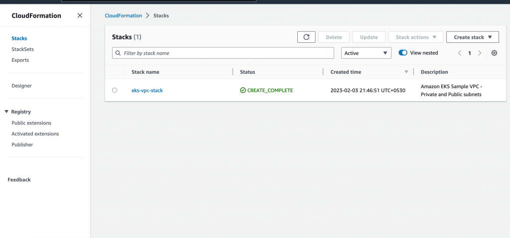Go to previous page arrow

[x=459, y=53]
